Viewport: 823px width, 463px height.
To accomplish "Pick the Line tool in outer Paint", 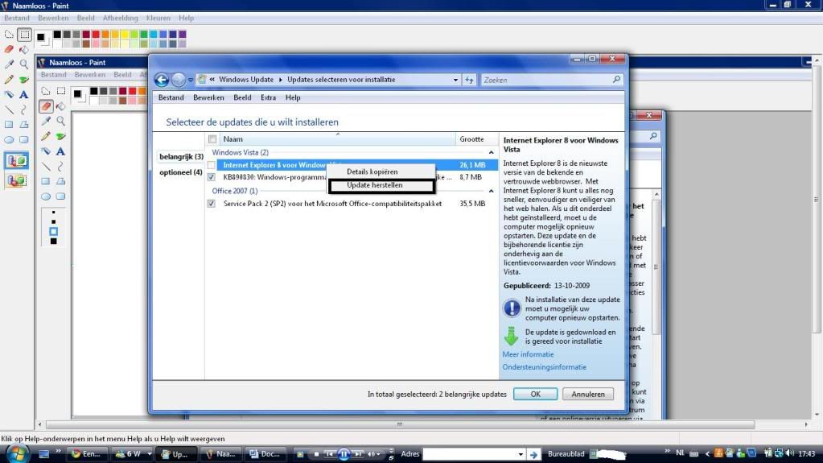I will [9, 110].
